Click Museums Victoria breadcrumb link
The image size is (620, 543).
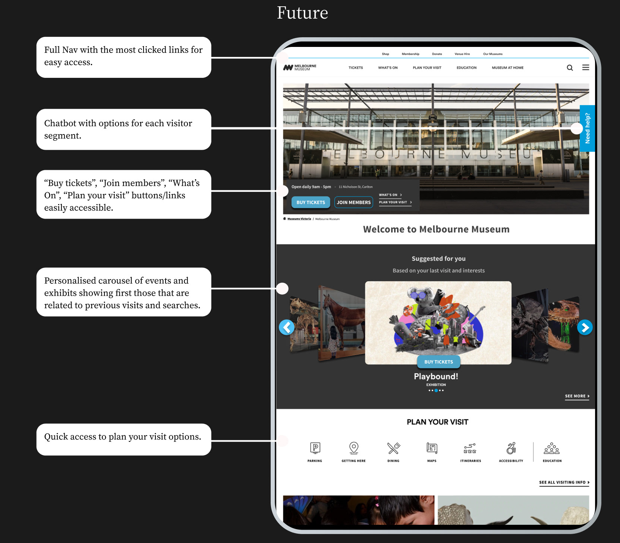coord(299,219)
